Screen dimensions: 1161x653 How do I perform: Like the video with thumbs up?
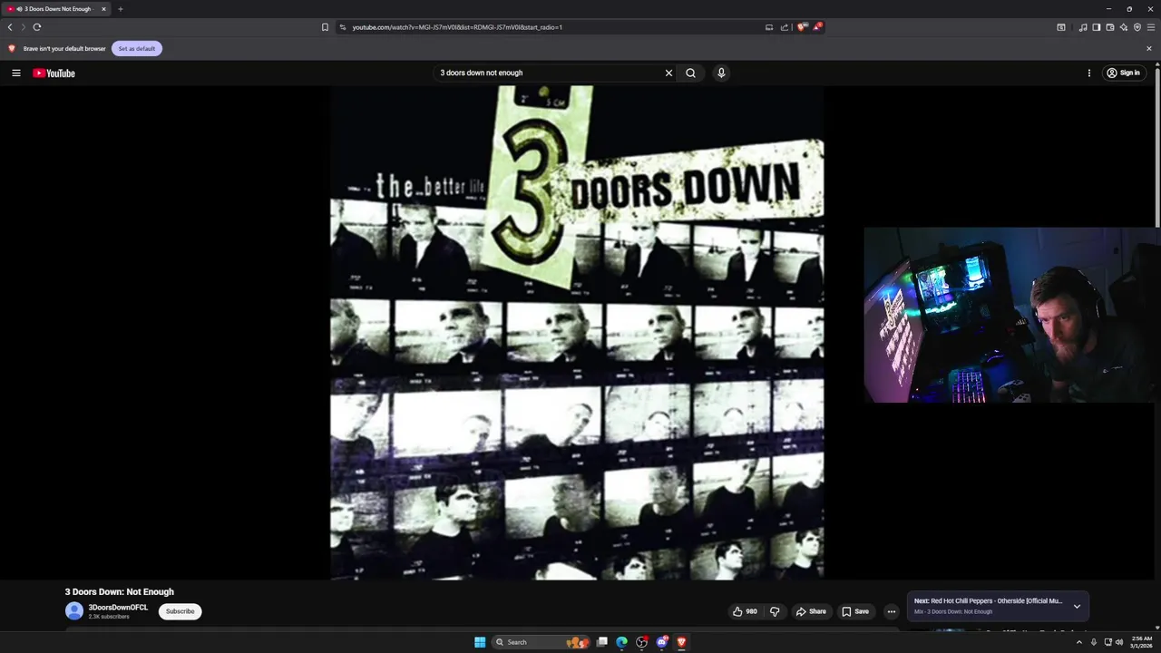745,611
